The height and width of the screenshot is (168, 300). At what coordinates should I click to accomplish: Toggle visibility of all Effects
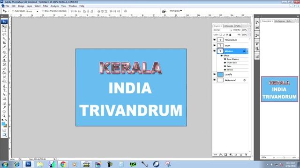click(222, 56)
